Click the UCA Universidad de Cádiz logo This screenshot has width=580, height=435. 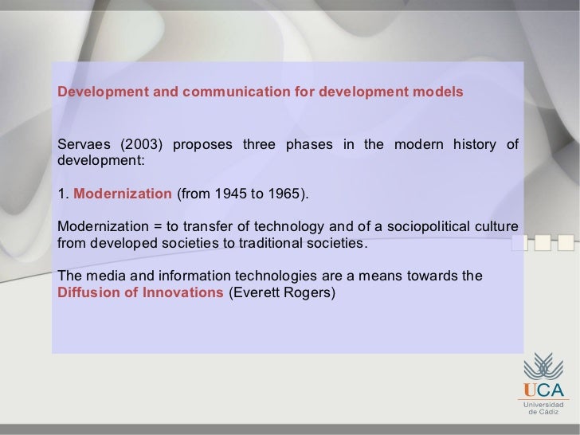[543, 383]
